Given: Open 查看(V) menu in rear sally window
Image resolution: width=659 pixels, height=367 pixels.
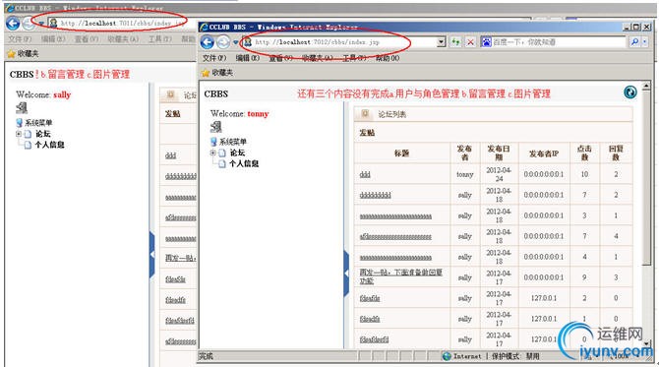Looking at the screenshot, I should (x=87, y=39).
